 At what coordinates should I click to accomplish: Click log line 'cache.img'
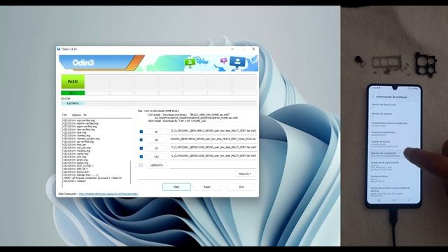tap(76, 154)
